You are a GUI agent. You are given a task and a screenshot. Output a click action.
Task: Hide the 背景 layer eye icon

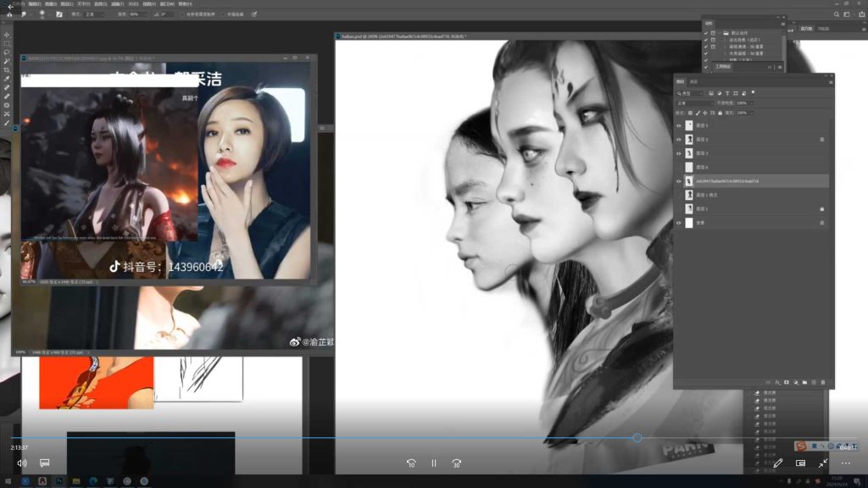coord(679,223)
